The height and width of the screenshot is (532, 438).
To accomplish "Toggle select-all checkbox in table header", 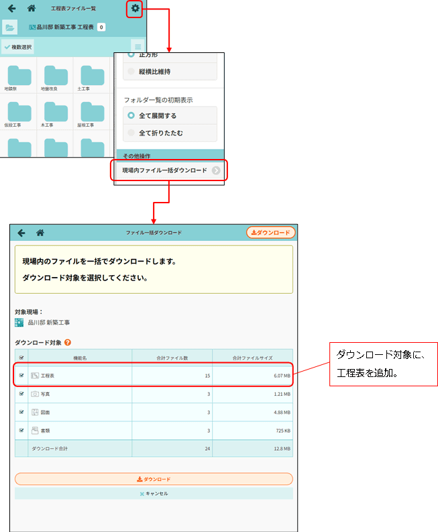I will [21, 358].
